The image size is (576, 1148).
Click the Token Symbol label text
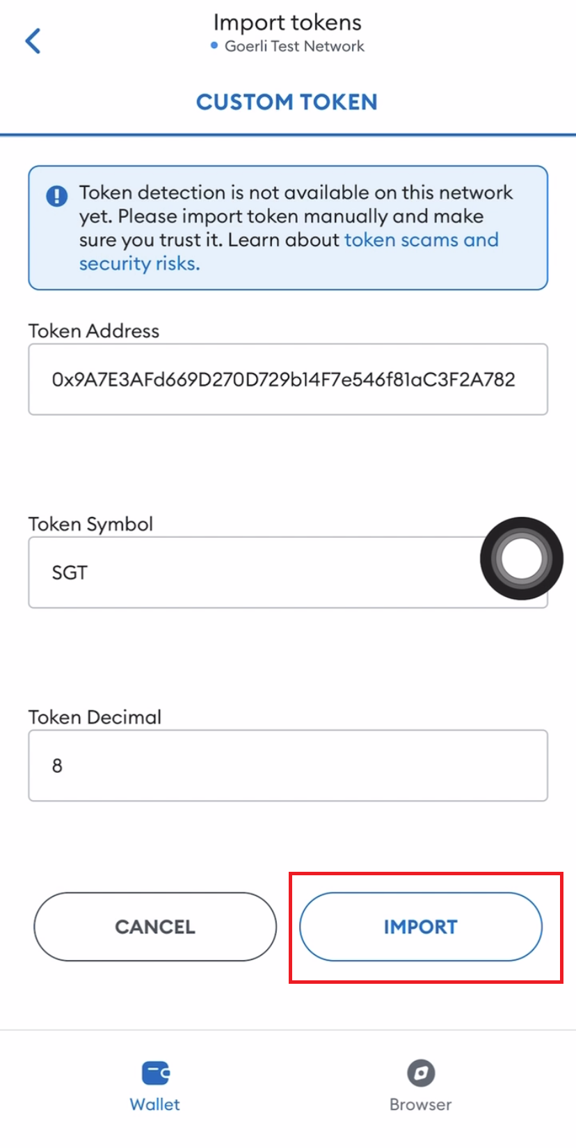point(90,524)
